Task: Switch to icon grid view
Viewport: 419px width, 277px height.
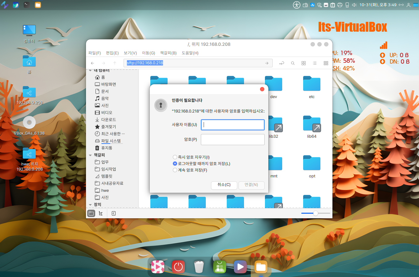Action: 303,63
